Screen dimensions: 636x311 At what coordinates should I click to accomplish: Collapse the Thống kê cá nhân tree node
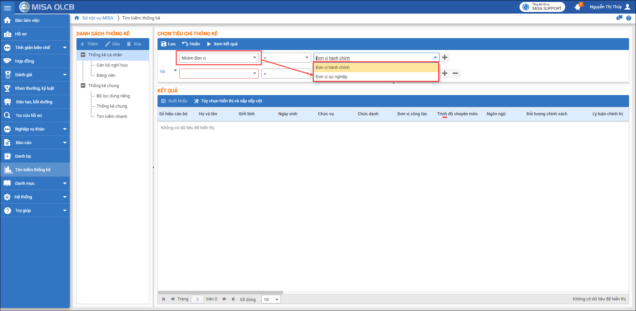83,55
